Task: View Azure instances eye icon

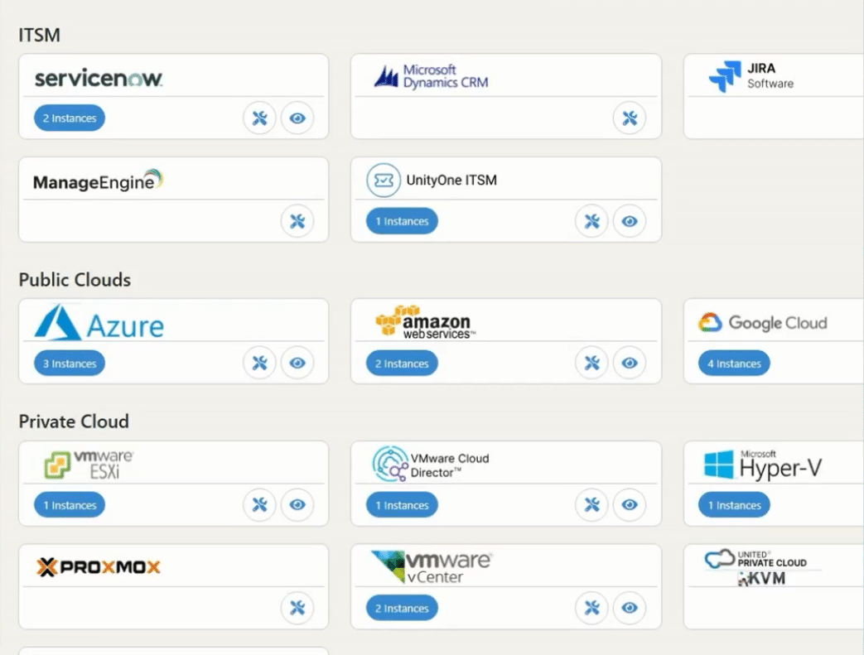Action: [x=297, y=363]
